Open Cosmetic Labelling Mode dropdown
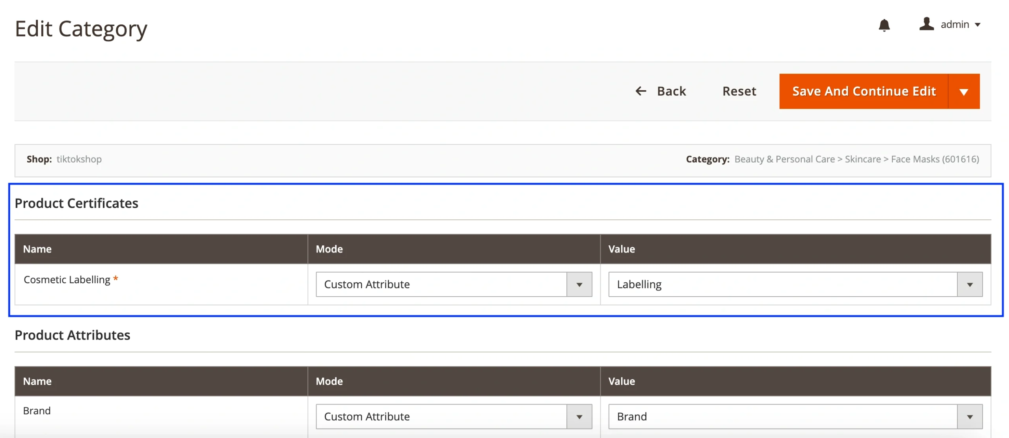Image resolution: width=1009 pixels, height=438 pixels. click(441, 284)
